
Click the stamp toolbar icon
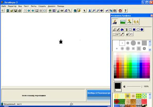(90, 11)
